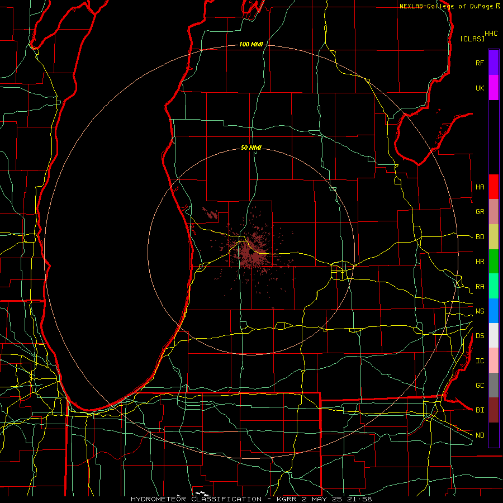Click the [CLAS] legend header
This screenshot has height=503, width=503.
coord(472,39)
